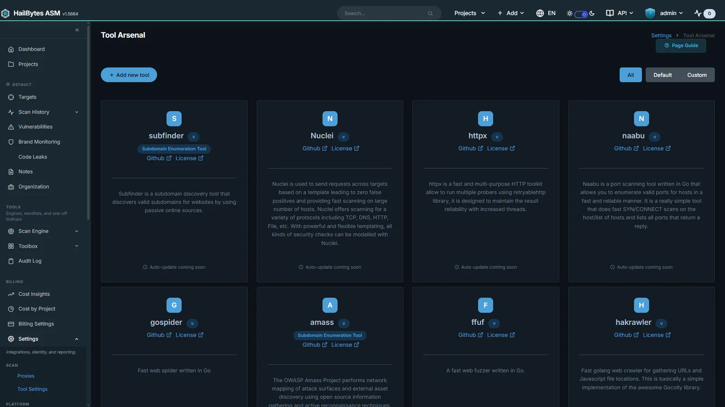This screenshot has height=407, width=725.
Task: Collapse the Settings section
Action: 77,339
